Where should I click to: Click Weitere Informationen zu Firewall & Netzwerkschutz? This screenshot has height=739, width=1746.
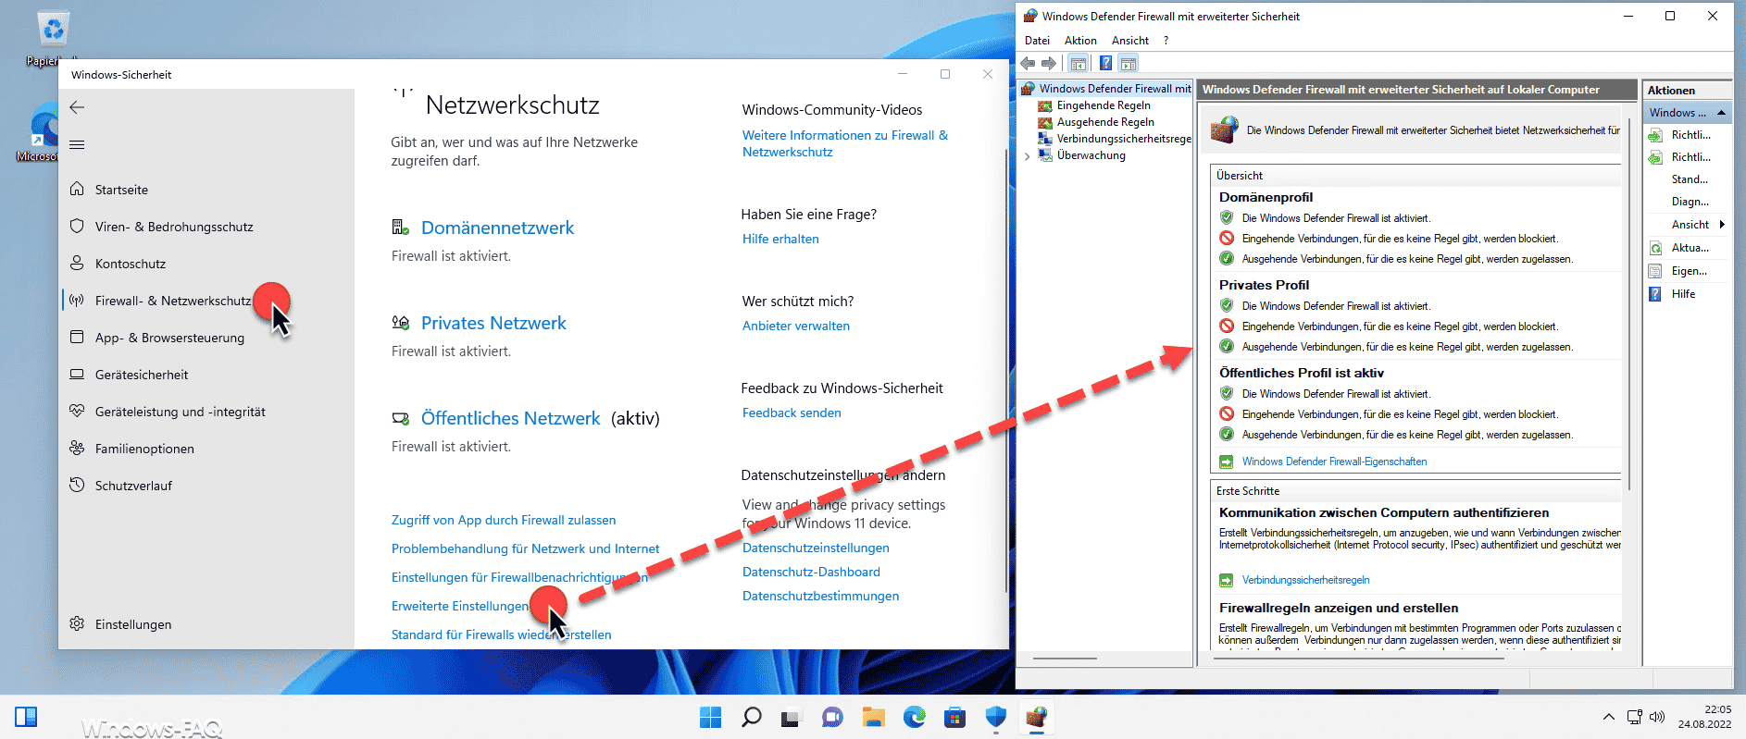point(844,143)
